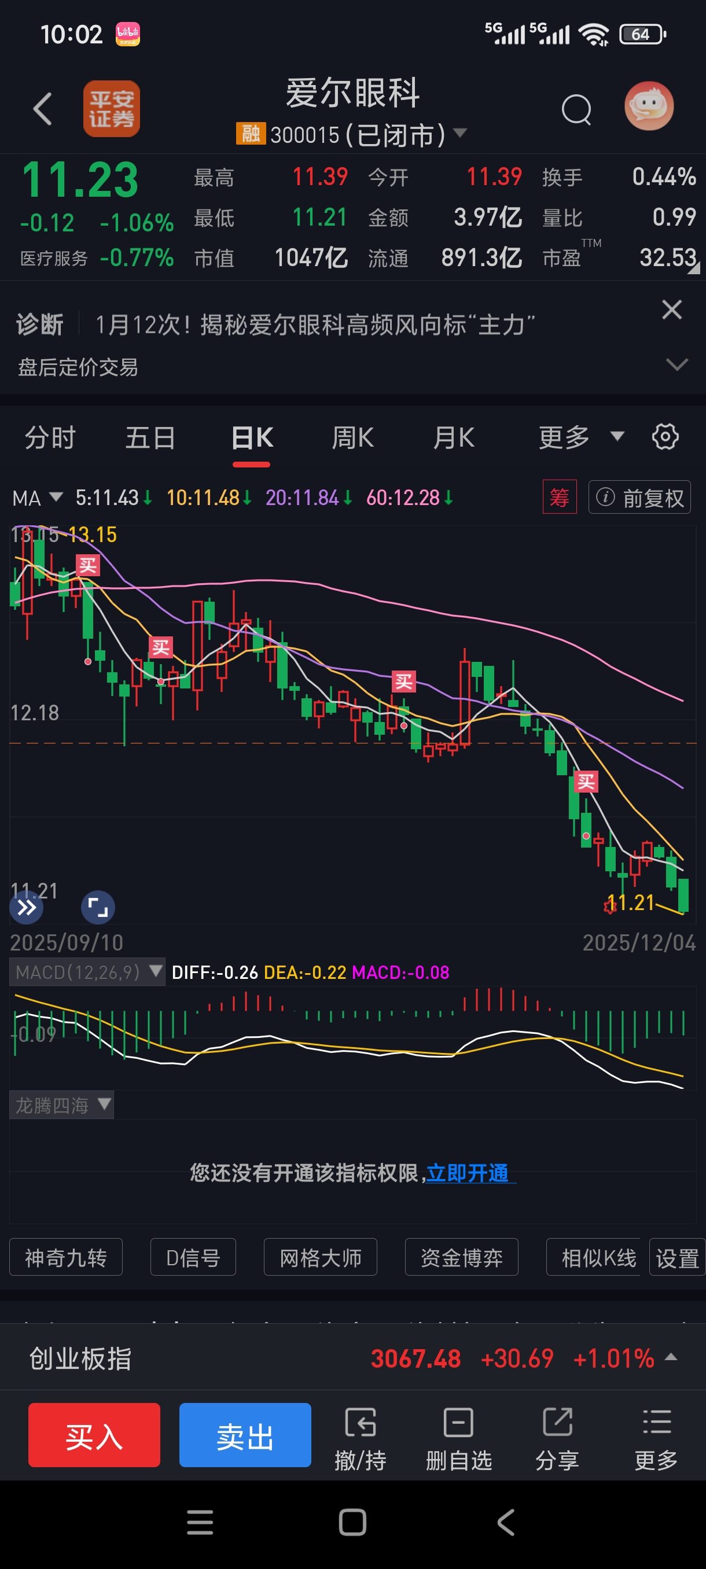Open the MACD(12,26,9) indicator dropdown
The height and width of the screenshot is (1569, 706).
(x=87, y=971)
